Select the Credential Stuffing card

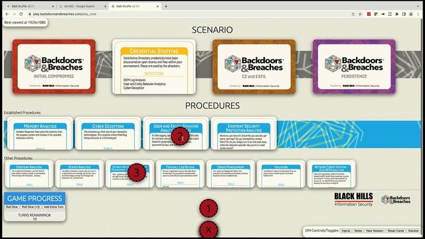pos(154,67)
